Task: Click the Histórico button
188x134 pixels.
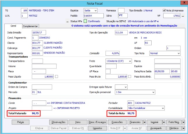Action: pyautogui.click(x=174, y=128)
